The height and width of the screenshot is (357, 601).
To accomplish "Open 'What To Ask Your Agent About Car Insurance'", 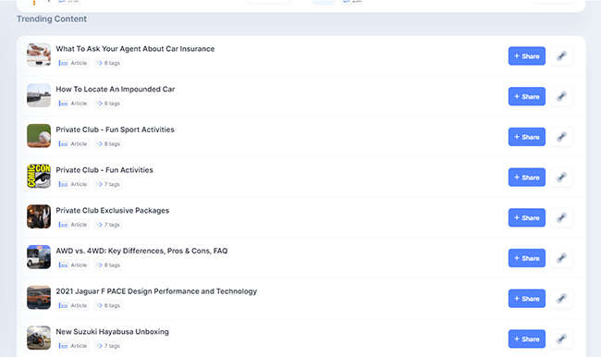I will [x=135, y=49].
